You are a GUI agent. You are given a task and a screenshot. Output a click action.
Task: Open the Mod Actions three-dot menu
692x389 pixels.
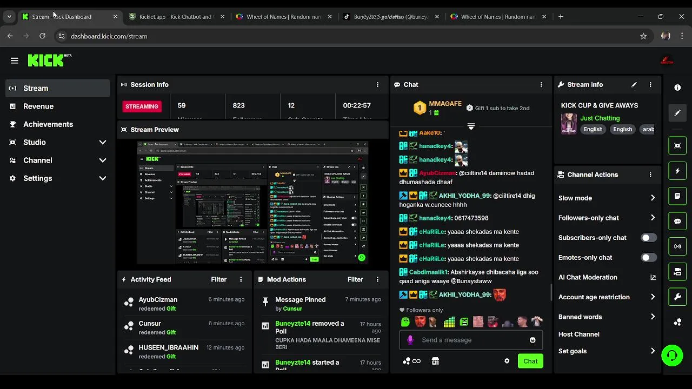coord(377,279)
